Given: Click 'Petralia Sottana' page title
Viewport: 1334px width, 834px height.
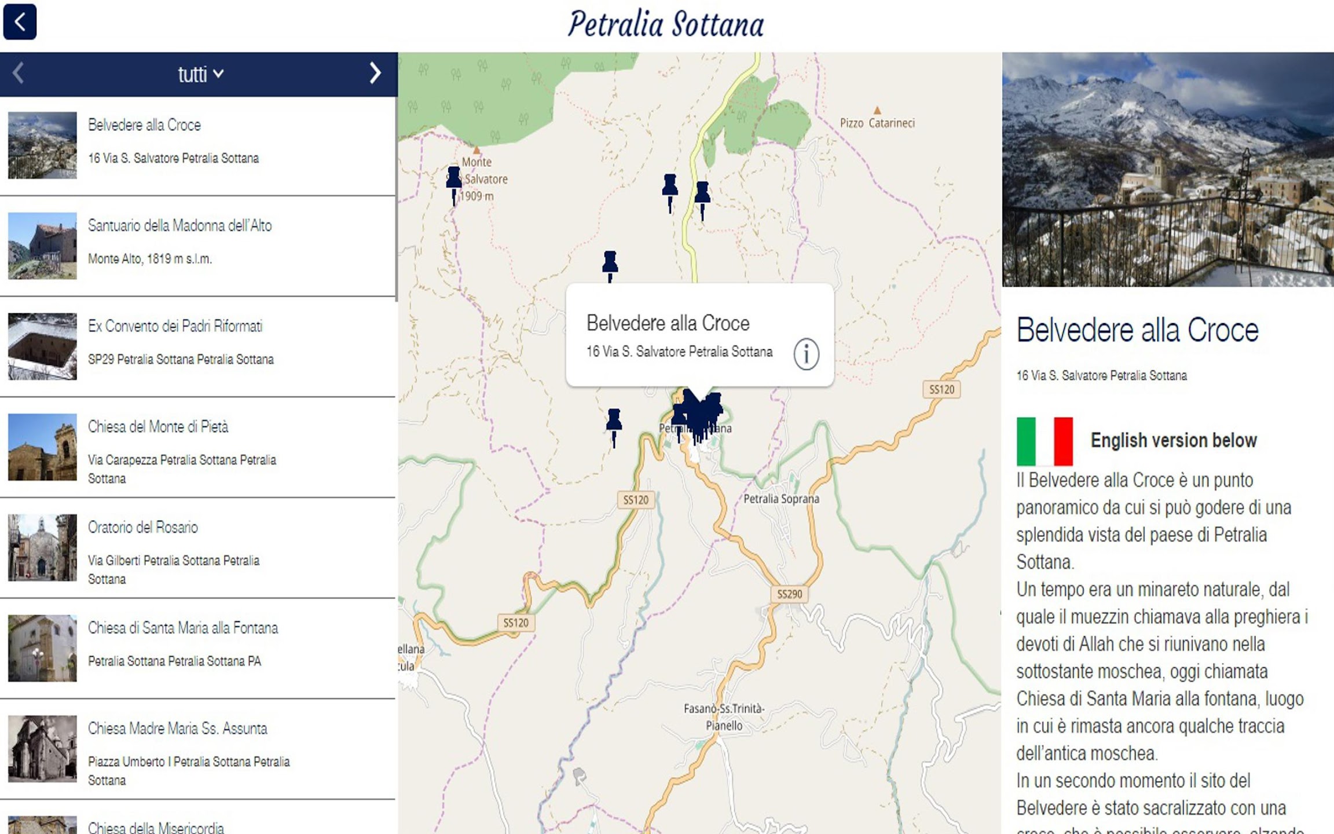Looking at the screenshot, I should 666,24.
